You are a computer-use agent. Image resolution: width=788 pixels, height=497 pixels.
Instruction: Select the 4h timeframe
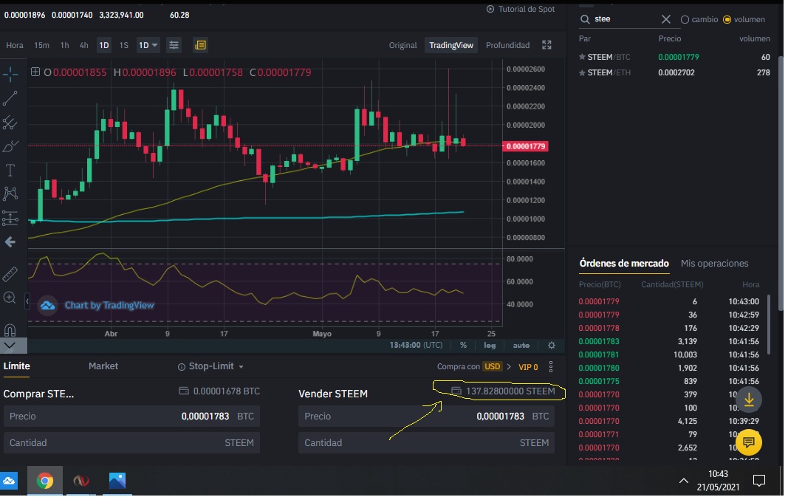pos(84,45)
